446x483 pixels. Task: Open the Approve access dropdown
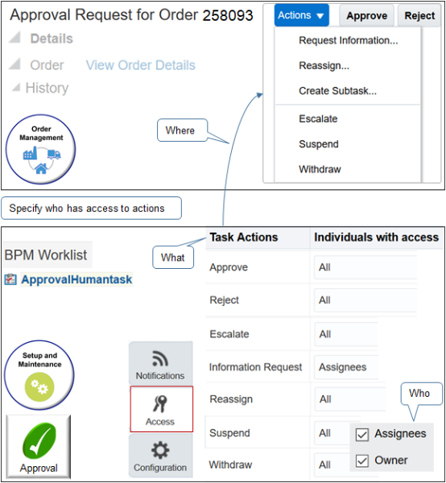365,267
